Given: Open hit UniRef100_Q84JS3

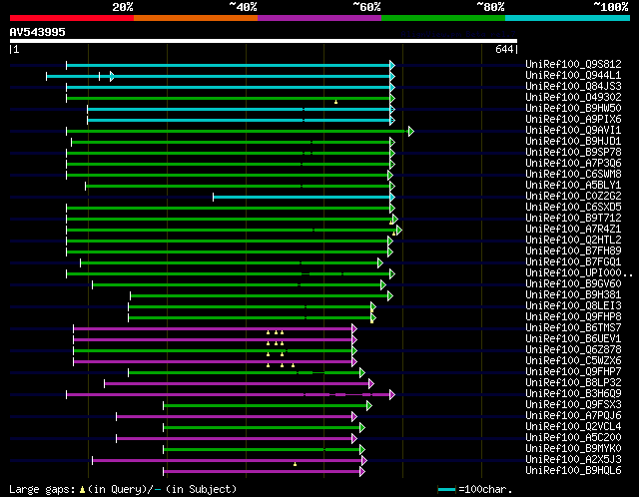Looking at the screenshot, I should 573,86.
